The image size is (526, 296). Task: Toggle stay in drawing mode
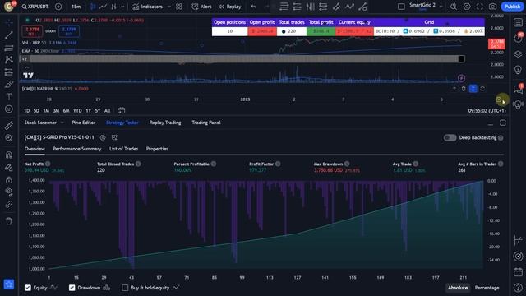(x=9, y=167)
